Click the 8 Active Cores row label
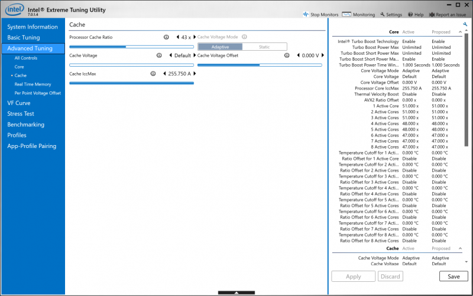473x296 pixels. 385,147
